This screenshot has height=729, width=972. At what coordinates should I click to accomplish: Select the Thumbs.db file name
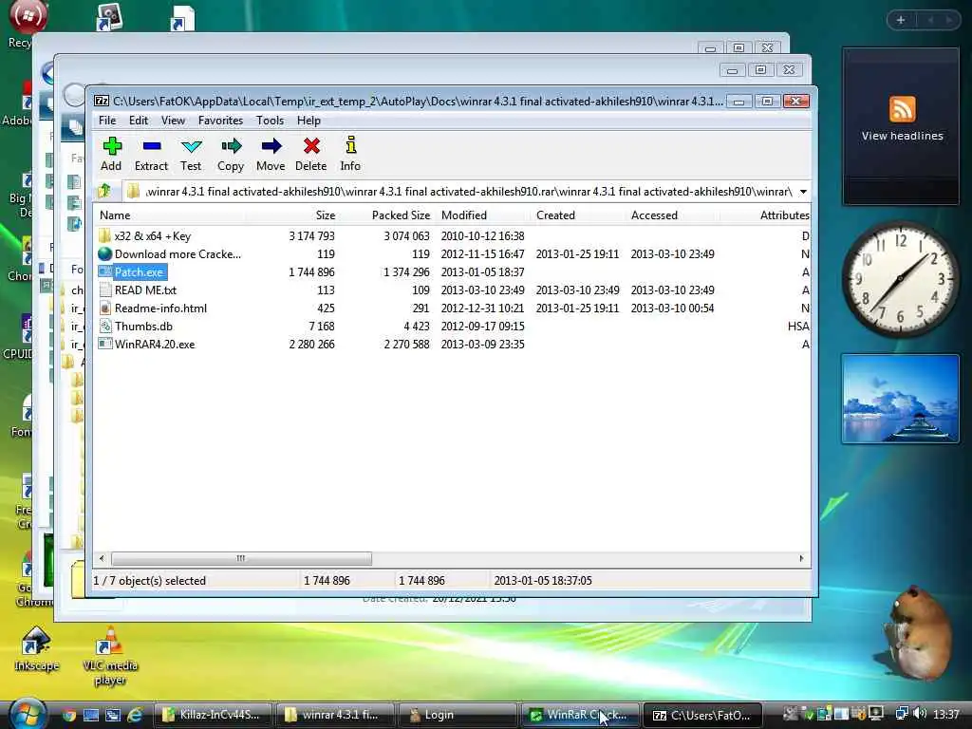[143, 327]
